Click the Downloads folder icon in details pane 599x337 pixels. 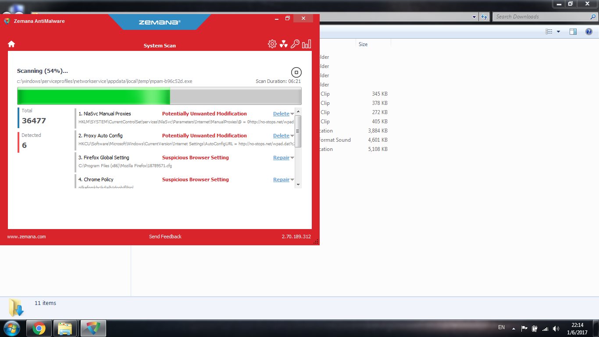coord(16,307)
